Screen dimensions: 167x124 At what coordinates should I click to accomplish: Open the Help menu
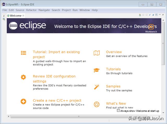[95, 10]
